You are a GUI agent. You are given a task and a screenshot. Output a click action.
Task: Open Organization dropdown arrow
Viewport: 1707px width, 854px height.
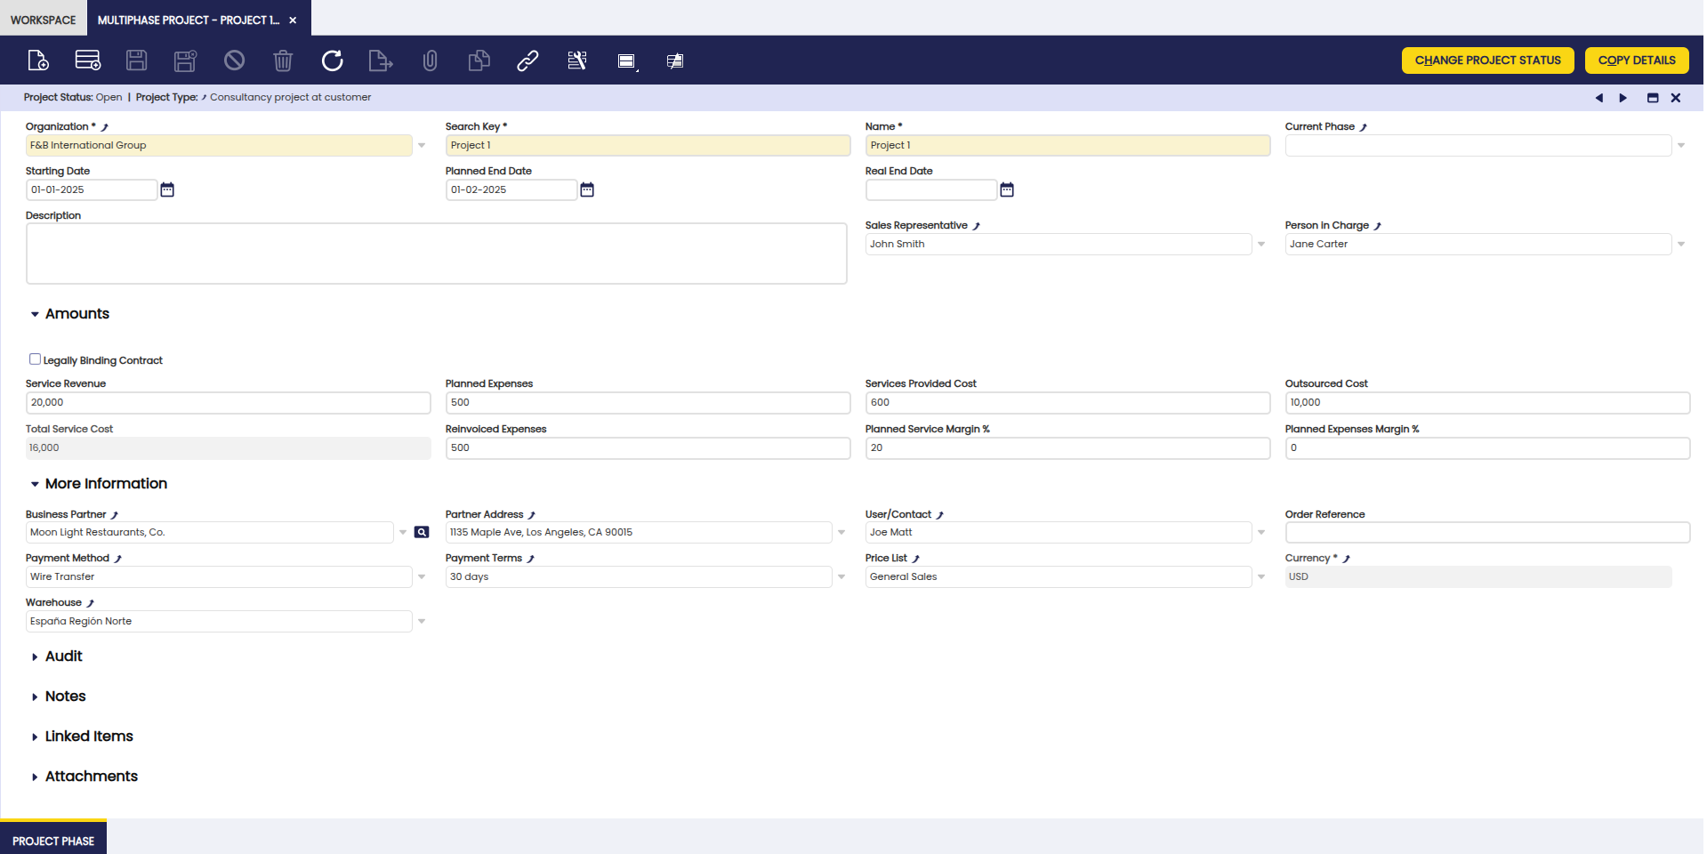point(422,145)
